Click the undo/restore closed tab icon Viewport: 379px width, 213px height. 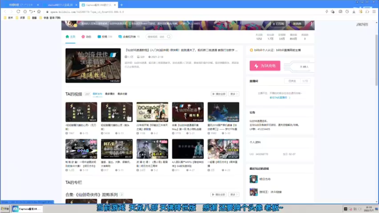point(31,11)
